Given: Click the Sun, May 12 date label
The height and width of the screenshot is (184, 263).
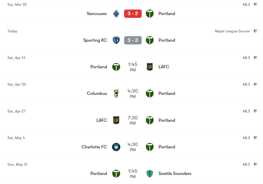Looking at the screenshot, I should tap(17, 164).
